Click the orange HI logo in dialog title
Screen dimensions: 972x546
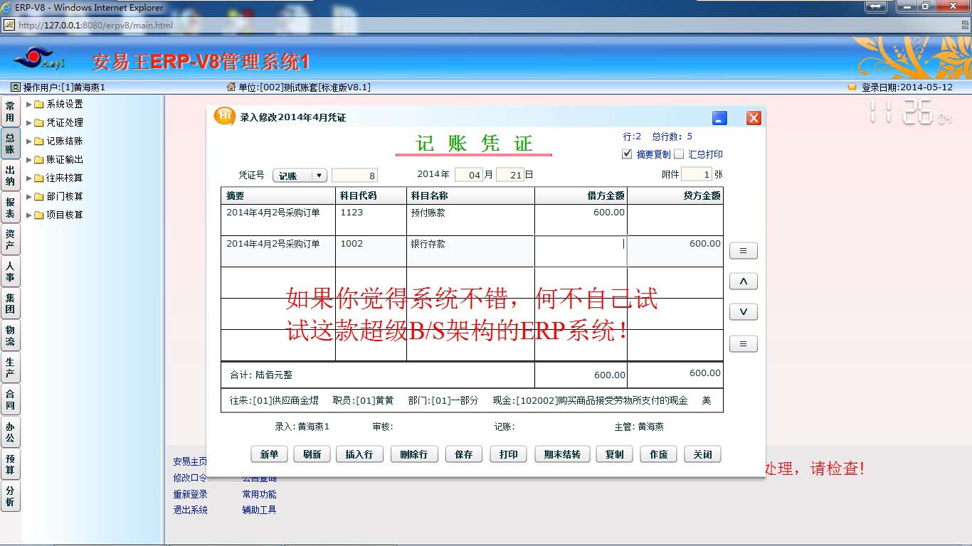pos(224,117)
